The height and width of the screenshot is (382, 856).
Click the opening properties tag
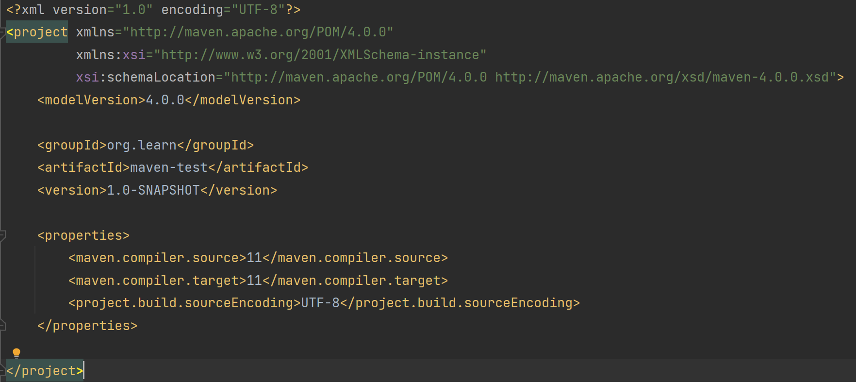point(83,235)
